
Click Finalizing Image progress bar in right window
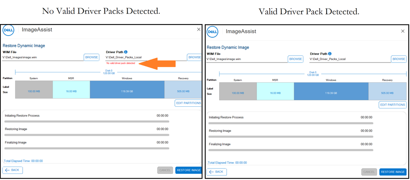(x=291, y=150)
